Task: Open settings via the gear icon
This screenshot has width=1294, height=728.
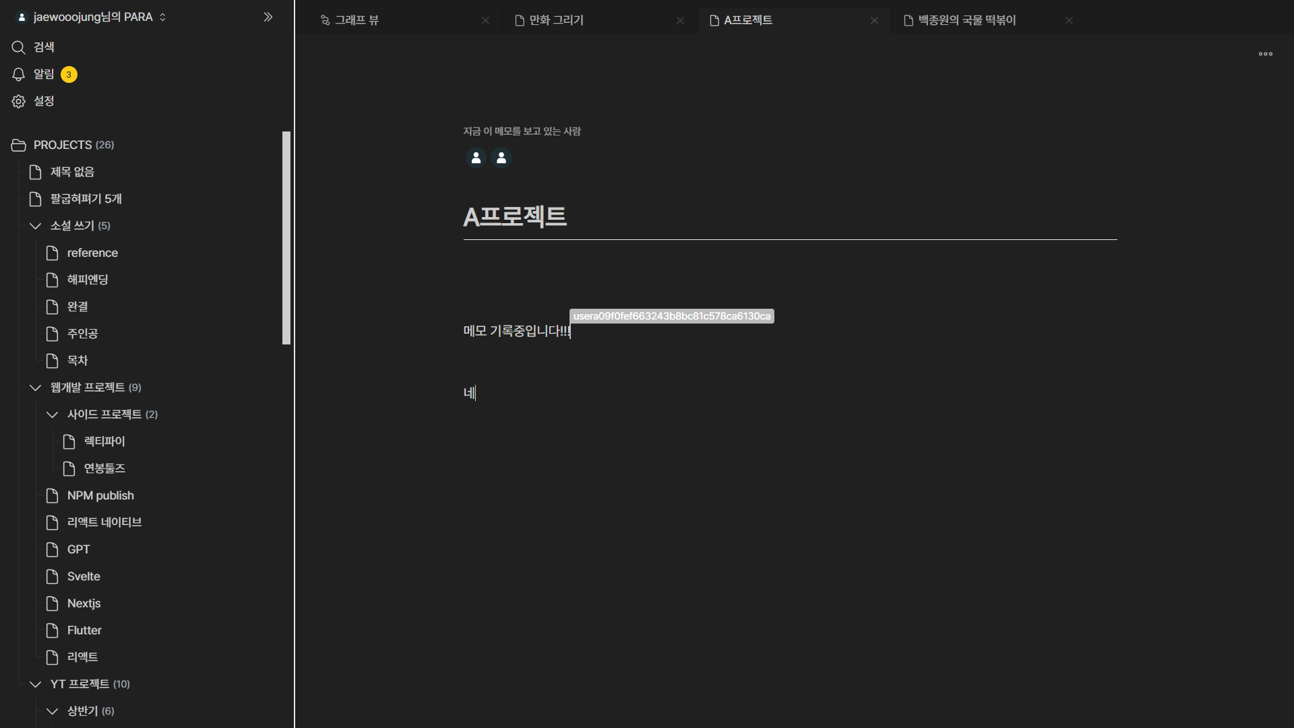Action: point(18,101)
